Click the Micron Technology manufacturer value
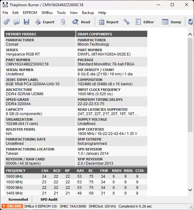The width and height of the screenshot is (194, 210). [93, 44]
